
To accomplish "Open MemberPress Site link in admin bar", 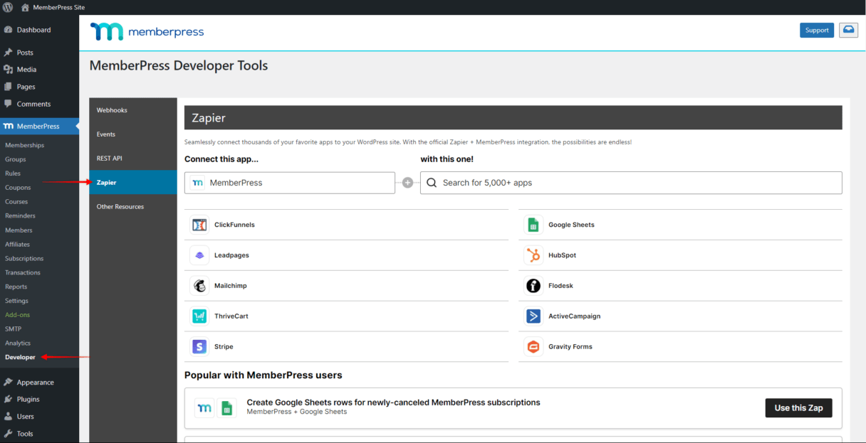I will pos(58,7).
